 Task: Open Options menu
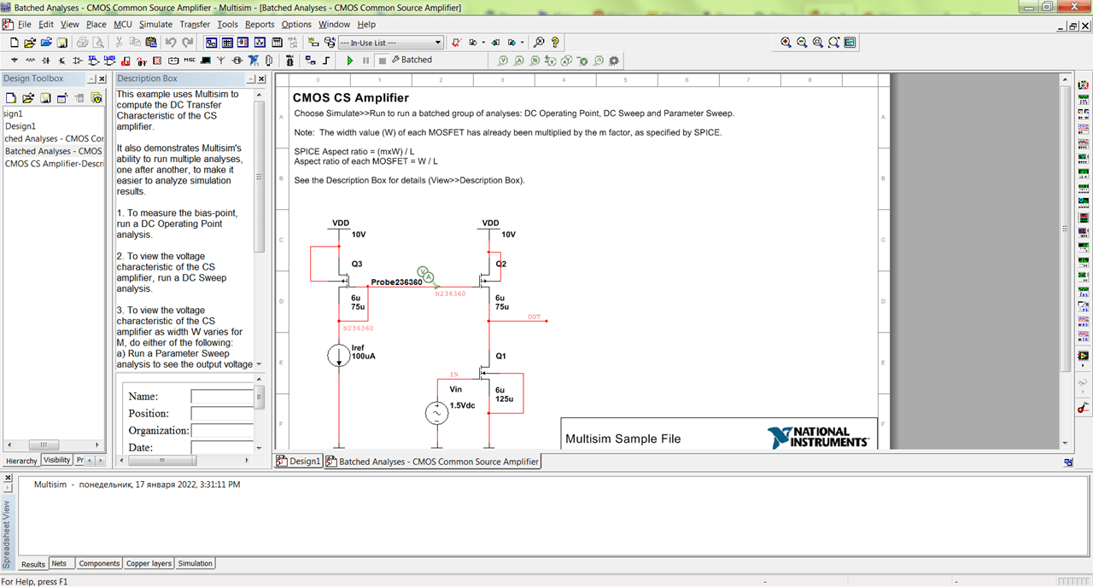[296, 24]
